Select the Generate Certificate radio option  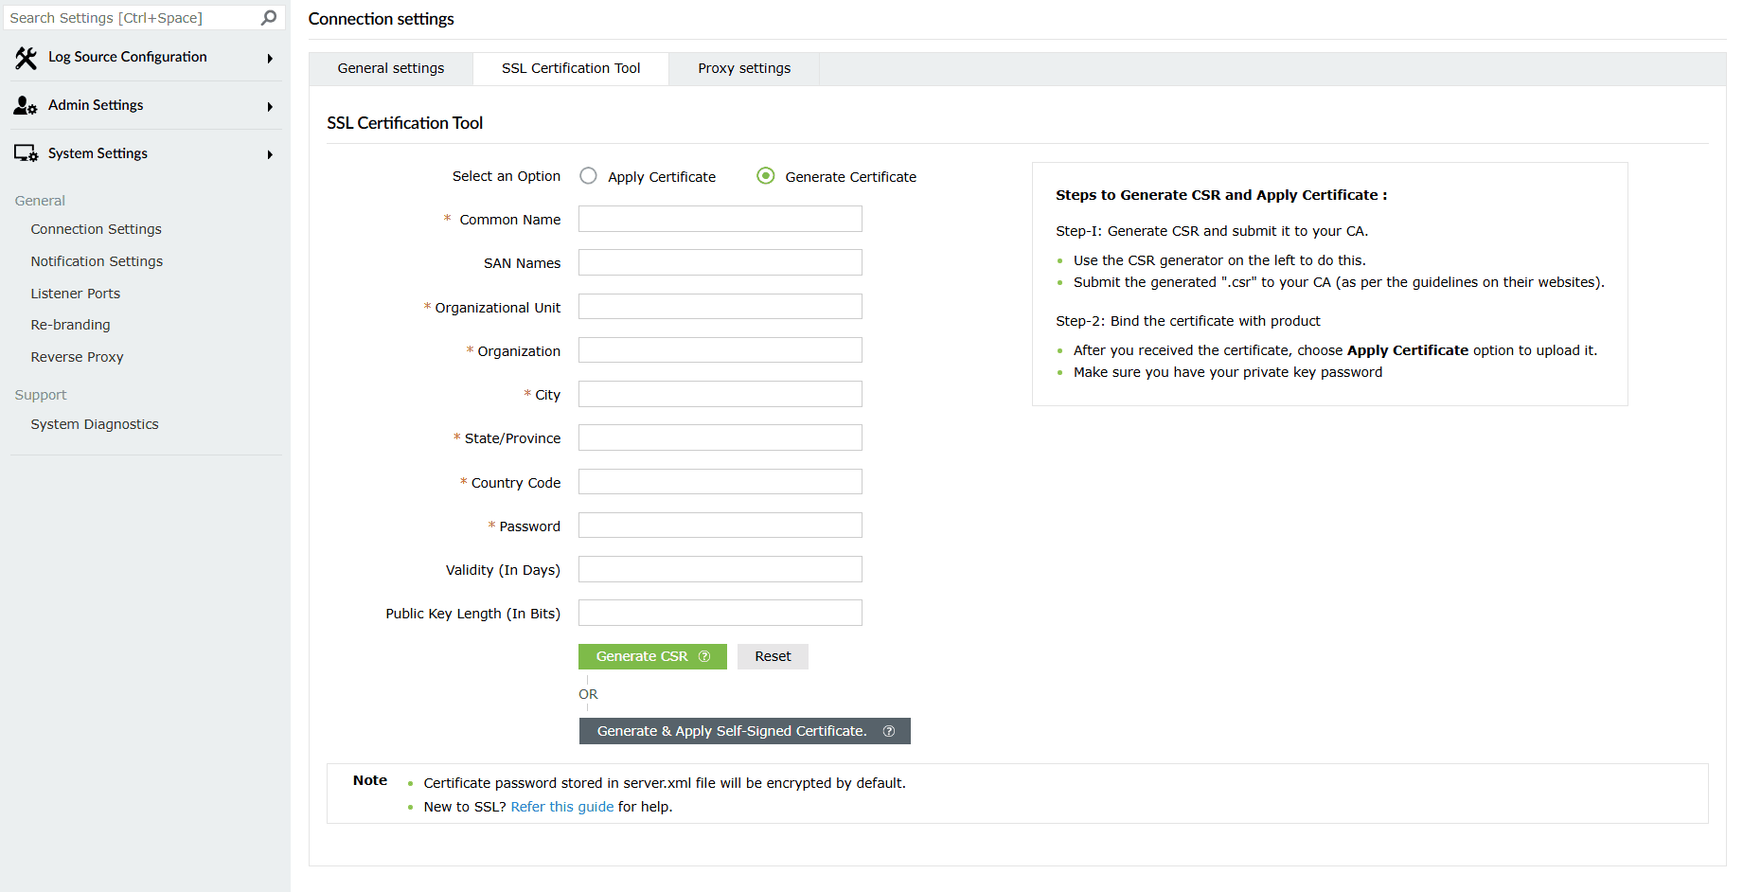pos(766,176)
